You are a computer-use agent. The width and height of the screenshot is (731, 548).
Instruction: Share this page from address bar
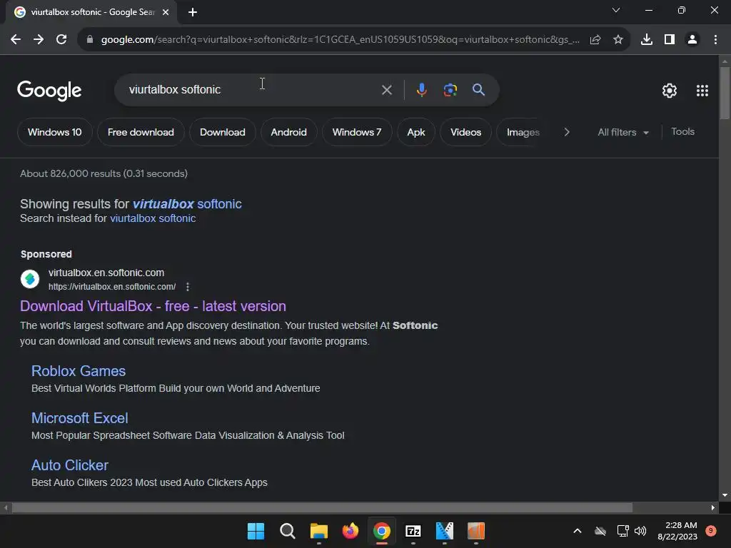pyautogui.click(x=595, y=40)
